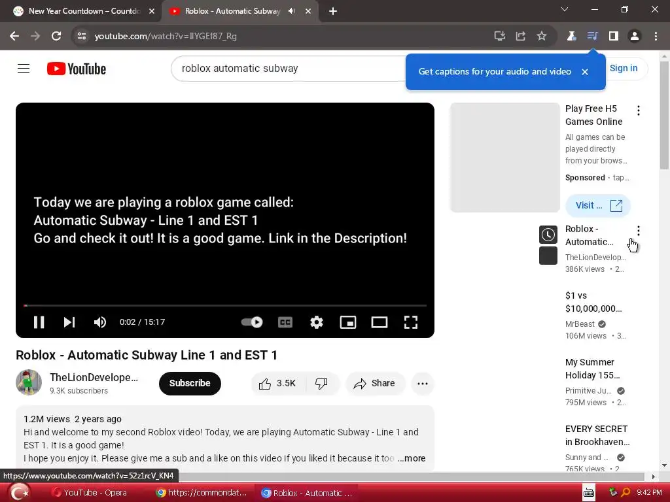This screenshot has width=670, height=502.
Task: Mute tab via speaker icon
Action: point(291,11)
